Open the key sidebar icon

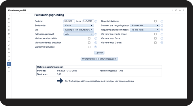pyautogui.click(x=9, y=45)
